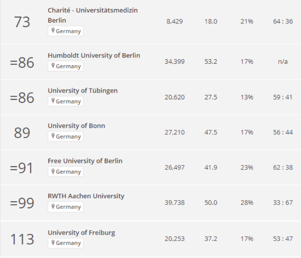
Task: Click the pin icon under RWTH Aachen University
Action: 53,207
